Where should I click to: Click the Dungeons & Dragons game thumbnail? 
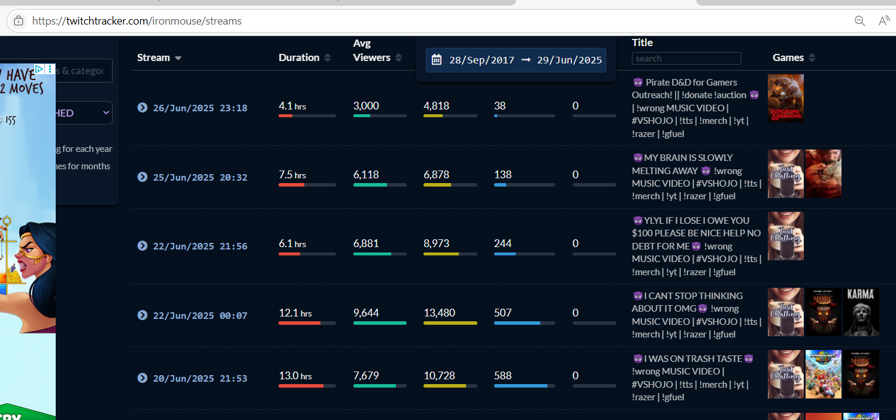tap(785, 98)
